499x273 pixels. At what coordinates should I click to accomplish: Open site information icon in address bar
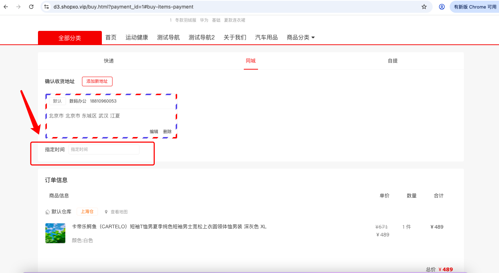[46, 7]
